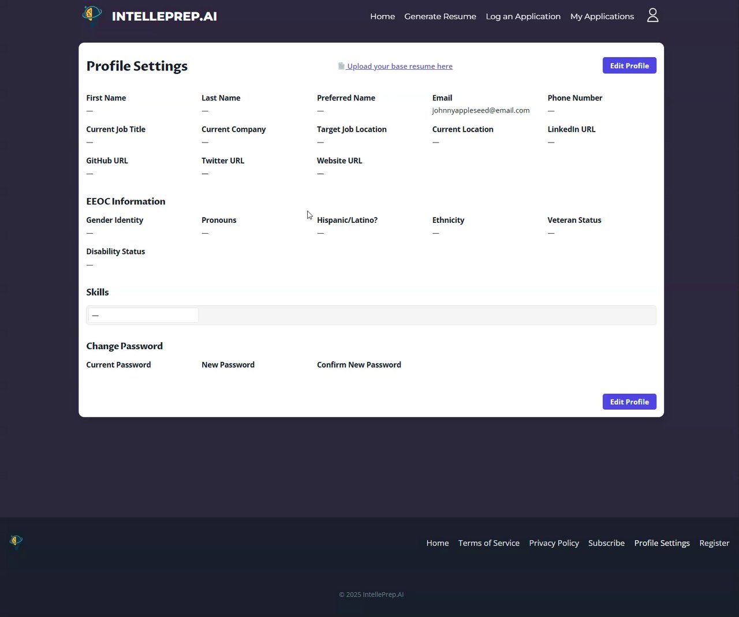Click the Pronouns label
The height and width of the screenshot is (617, 739).
point(219,220)
